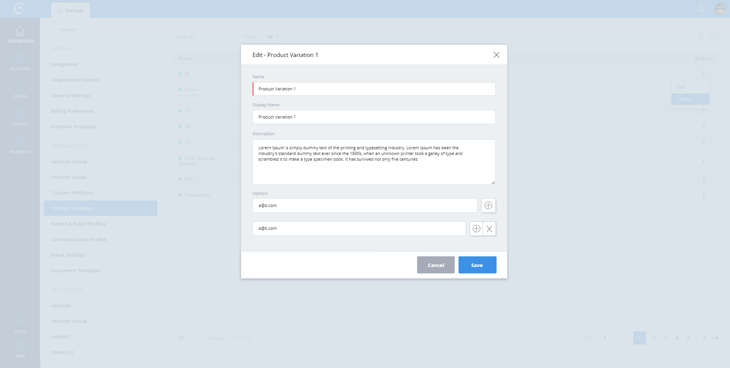Open the Page number dropdown
Viewport: 730px width, 368px height.
612,338
